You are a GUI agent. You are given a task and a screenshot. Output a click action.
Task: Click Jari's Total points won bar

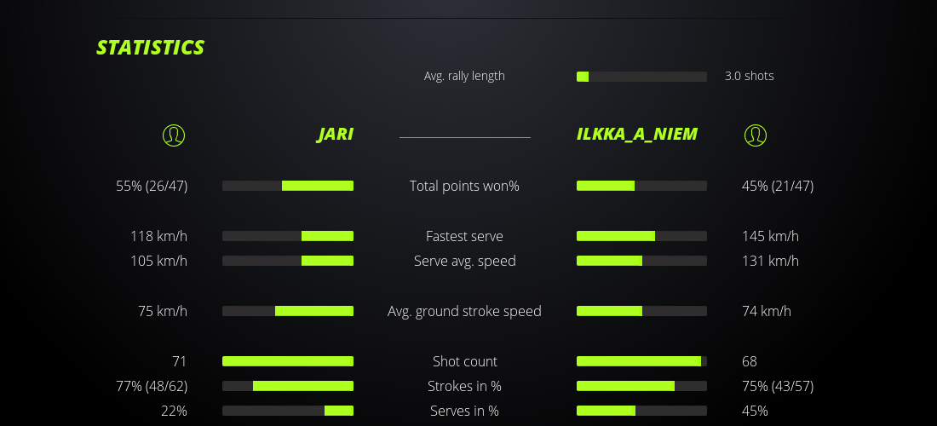coord(288,186)
